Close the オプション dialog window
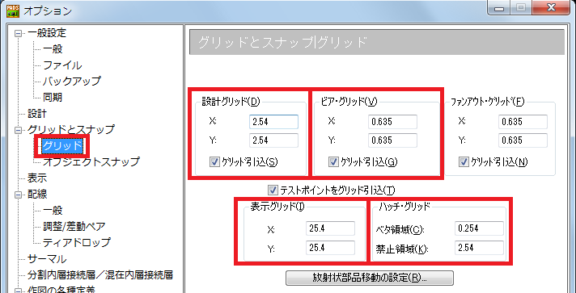This screenshot has height=293, width=576. 552,7
